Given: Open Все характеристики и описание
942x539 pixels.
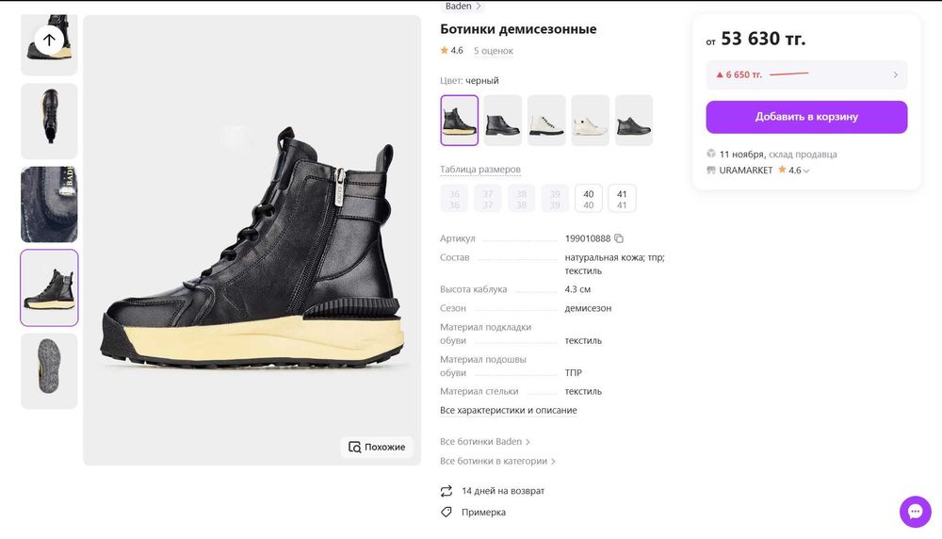Looking at the screenshot, I should coord(509,410).
